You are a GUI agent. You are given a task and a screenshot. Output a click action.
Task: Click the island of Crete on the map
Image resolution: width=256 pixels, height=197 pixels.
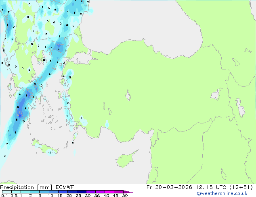(44, 148)
